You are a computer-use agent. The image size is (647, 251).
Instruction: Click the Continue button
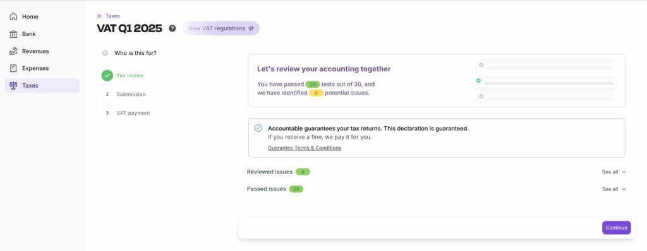point(616,228)
